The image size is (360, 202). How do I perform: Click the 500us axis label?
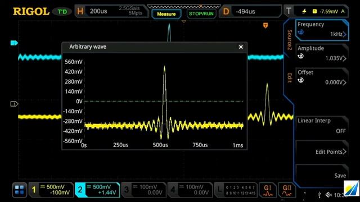[x=160, y=145]
